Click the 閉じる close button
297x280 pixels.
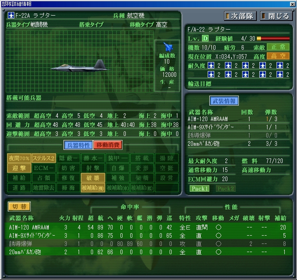(x=277, y=16)
